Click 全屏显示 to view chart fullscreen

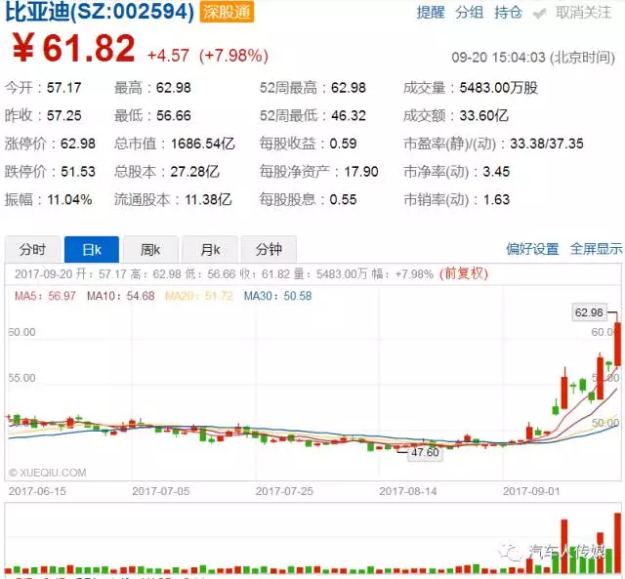[596, 249]
